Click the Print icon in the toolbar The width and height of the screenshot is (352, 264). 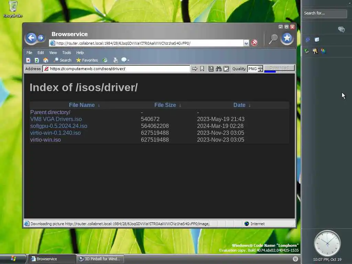(115, 60)
